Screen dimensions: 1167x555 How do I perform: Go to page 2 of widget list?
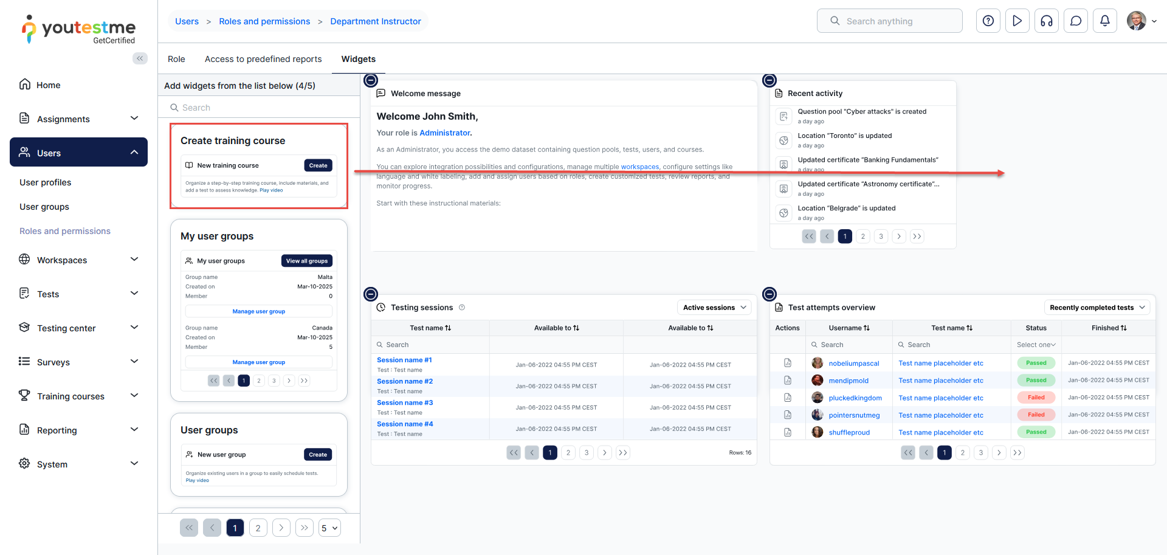258,528
